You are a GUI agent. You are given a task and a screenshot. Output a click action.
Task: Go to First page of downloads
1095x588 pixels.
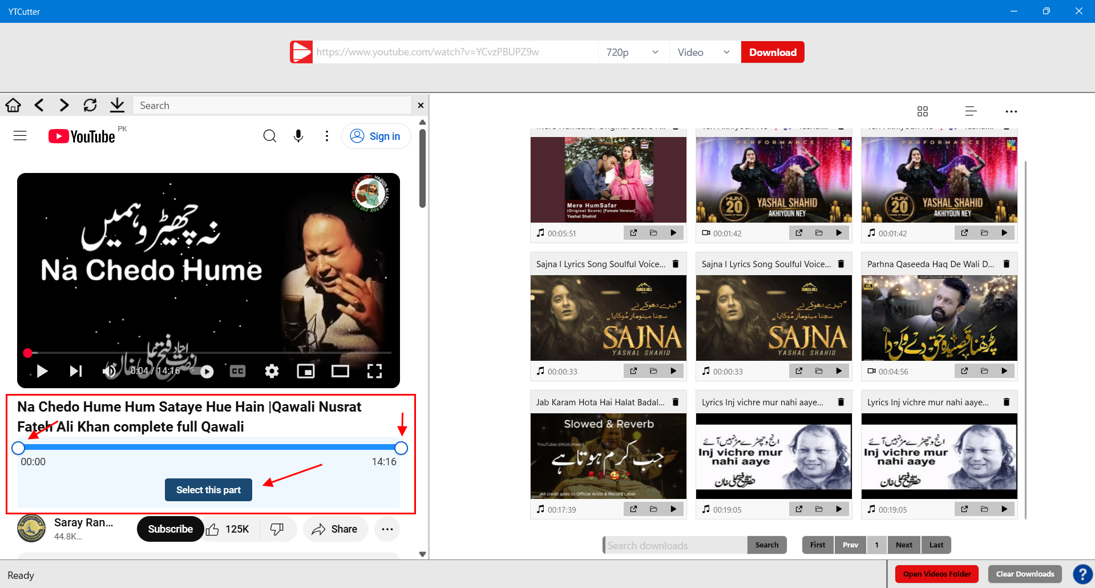point(818,545)
